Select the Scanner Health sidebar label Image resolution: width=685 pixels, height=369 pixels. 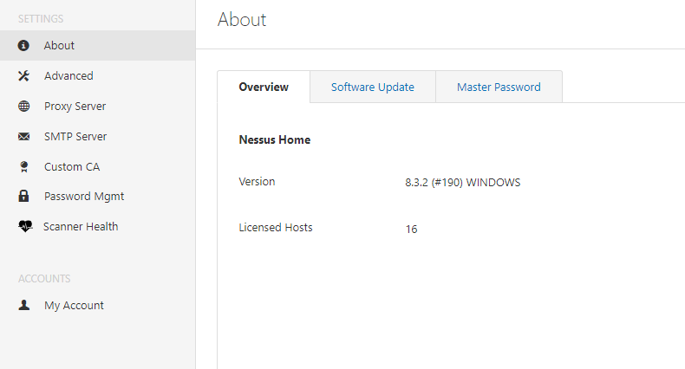click(x=81, y=227)
